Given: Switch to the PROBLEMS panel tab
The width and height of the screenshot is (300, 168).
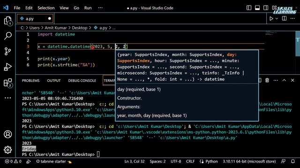Looking at the screenshot, I should coord(30,81).
